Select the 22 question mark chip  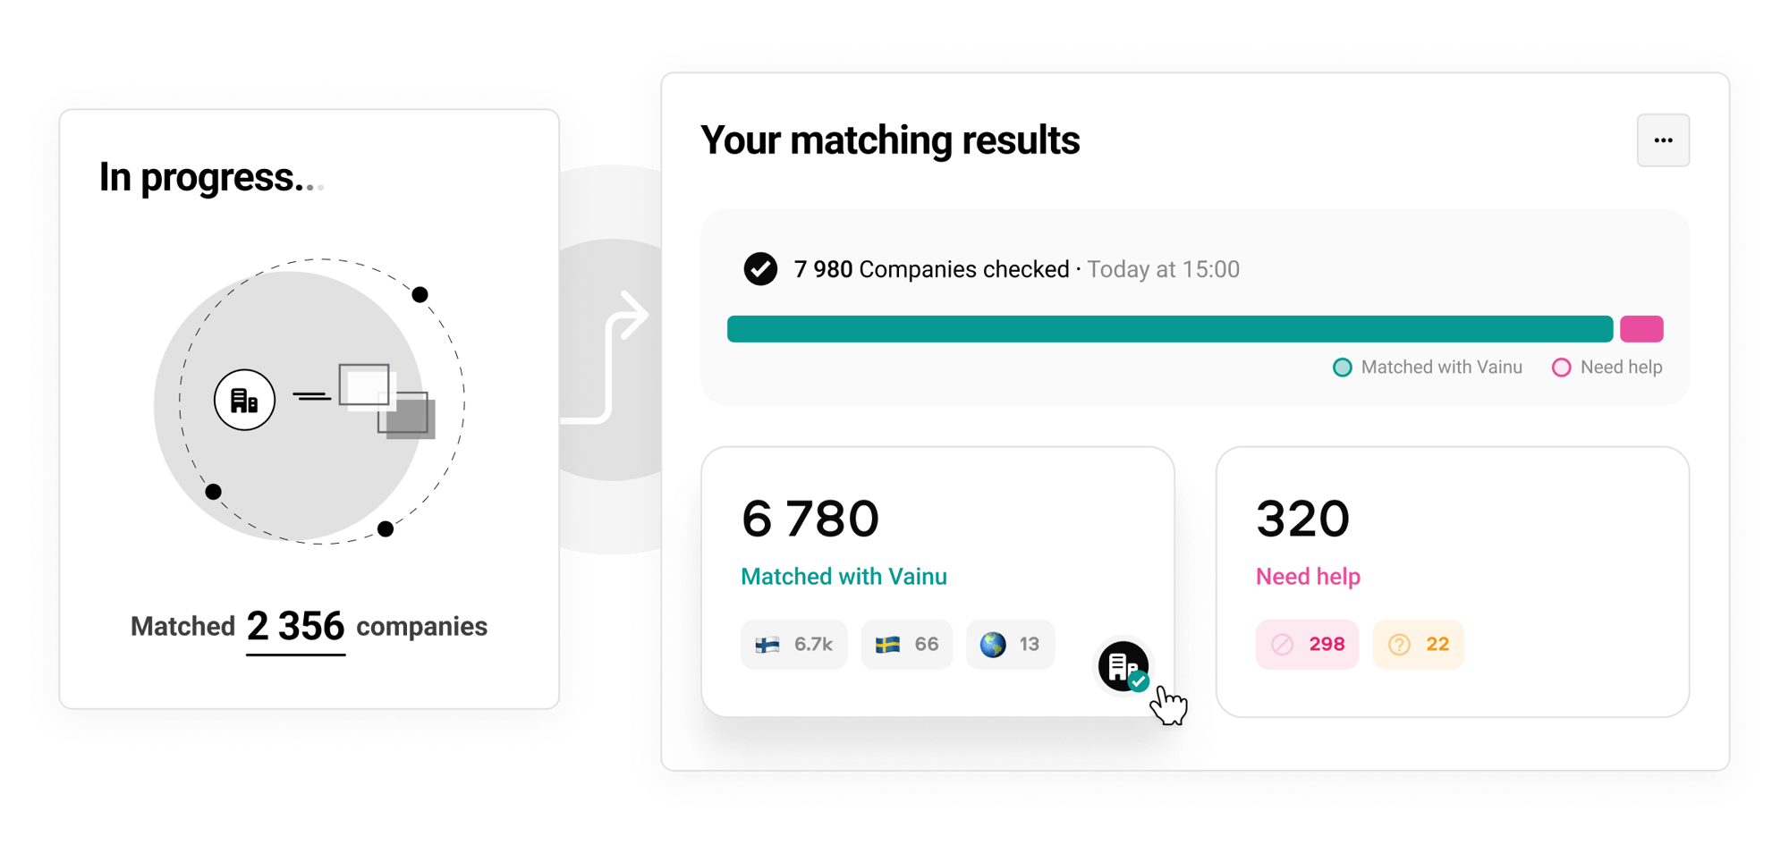(x=1418, y=644)
